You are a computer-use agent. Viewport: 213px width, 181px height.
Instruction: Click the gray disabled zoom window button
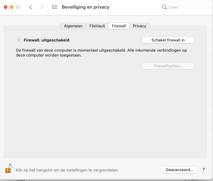18,7
